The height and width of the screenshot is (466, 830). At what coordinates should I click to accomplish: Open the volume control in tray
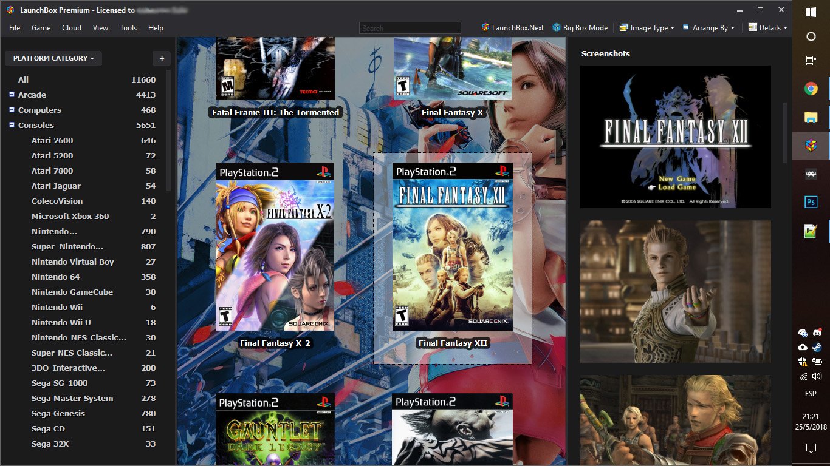click(817, 376)
